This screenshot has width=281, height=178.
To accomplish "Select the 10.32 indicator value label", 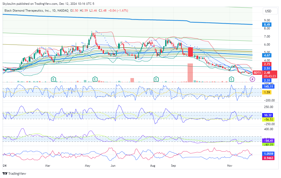I will click(x=267, y=115).
